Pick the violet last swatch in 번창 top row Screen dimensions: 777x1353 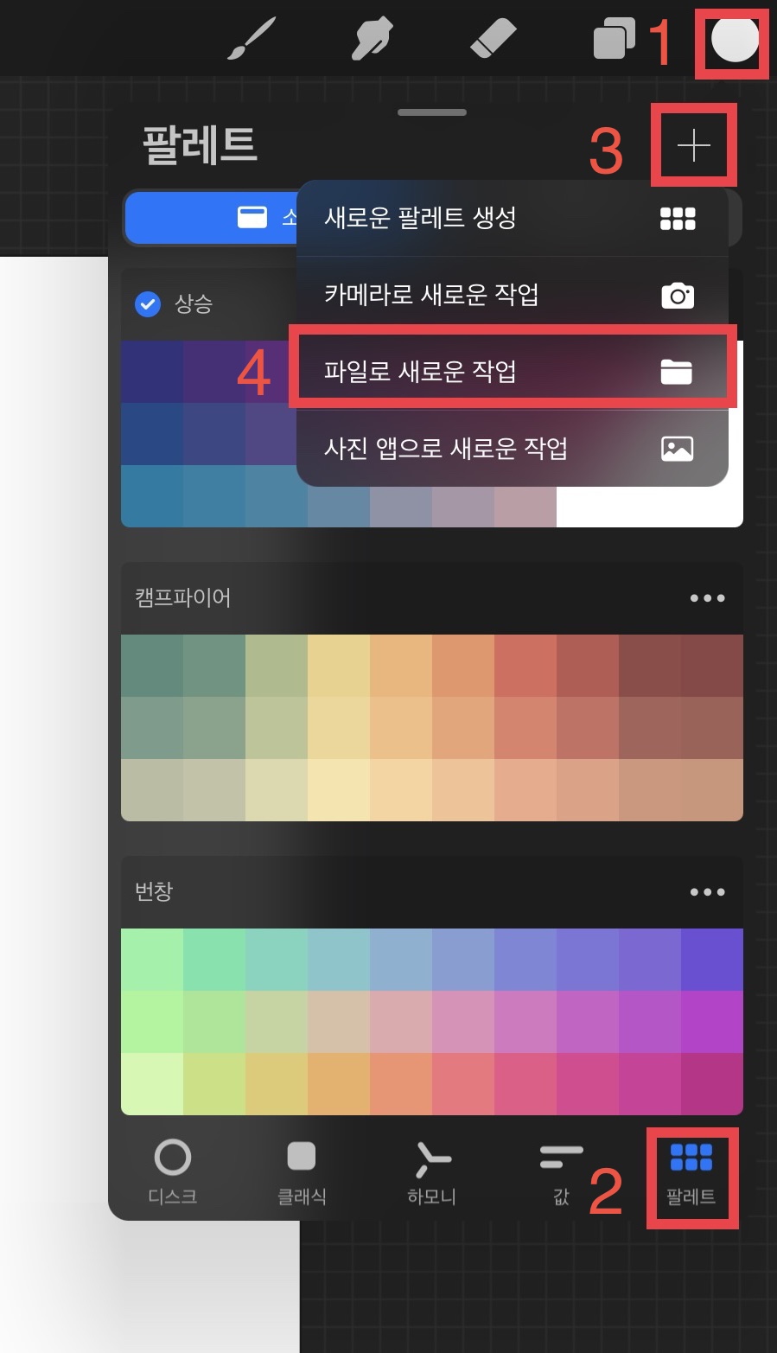coord(712,960)
